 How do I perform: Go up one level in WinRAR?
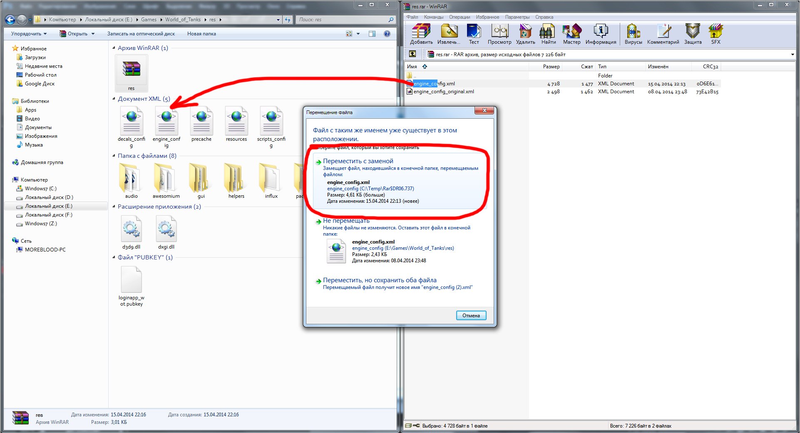[412, 54]
